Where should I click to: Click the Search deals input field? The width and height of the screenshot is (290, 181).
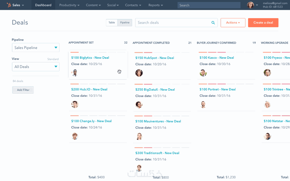(176, 23)
